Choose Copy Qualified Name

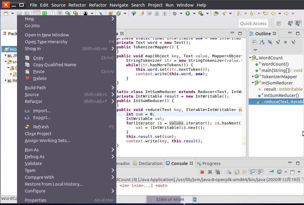tap(67, 65)
